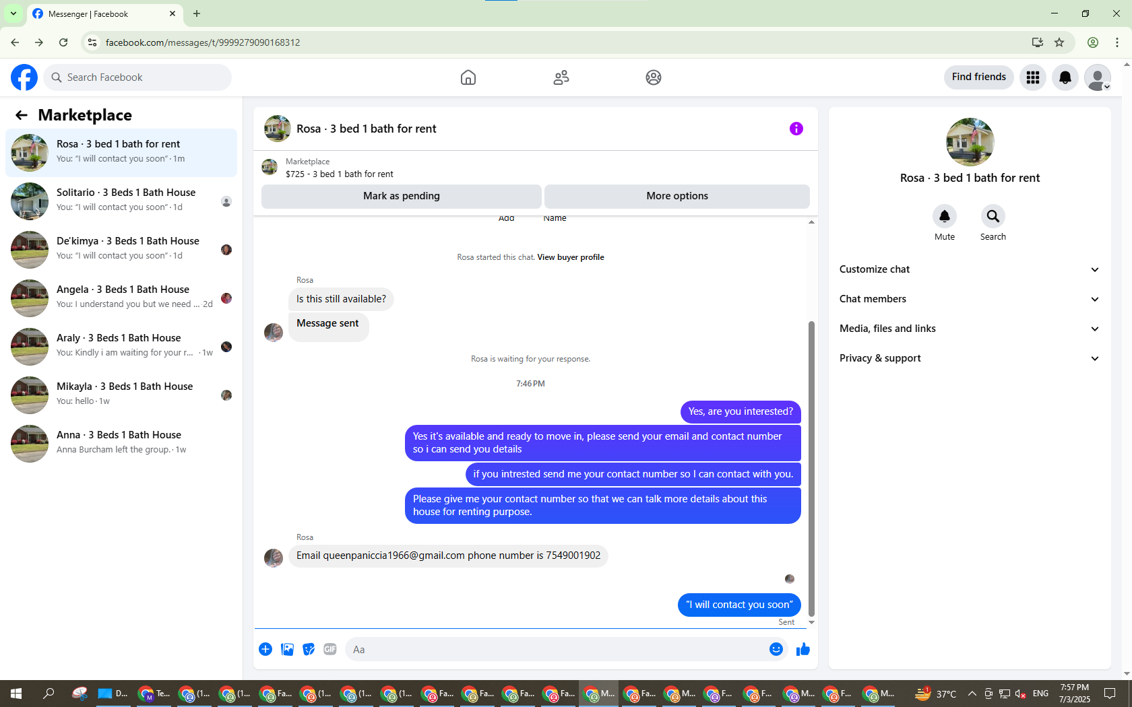
Task: Open View buyer profile link
Action: (571, 257)
